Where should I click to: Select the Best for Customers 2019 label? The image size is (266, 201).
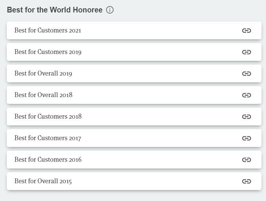click(x=48, y=52)
